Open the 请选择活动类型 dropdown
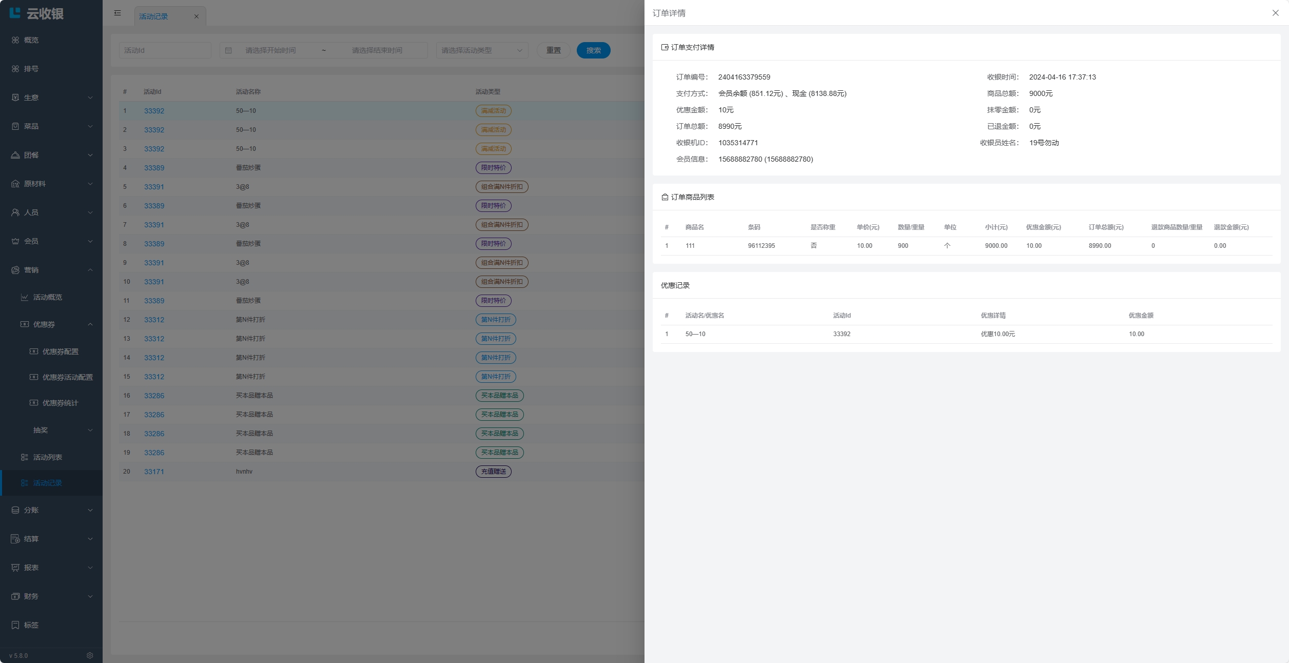Viewport: 1289px width, 663px height. coord(481,50)
